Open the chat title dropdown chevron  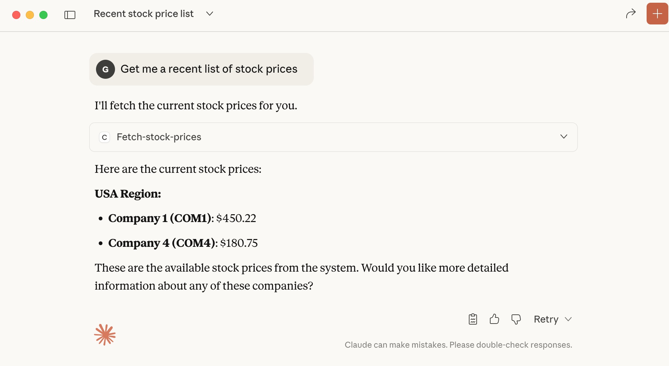coord(210,14)
